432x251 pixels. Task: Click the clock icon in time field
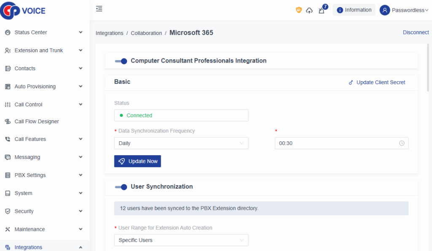[402, 143]
